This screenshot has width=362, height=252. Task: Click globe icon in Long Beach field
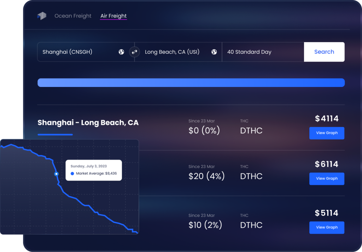pyautogui.click(x=214, y=52)
